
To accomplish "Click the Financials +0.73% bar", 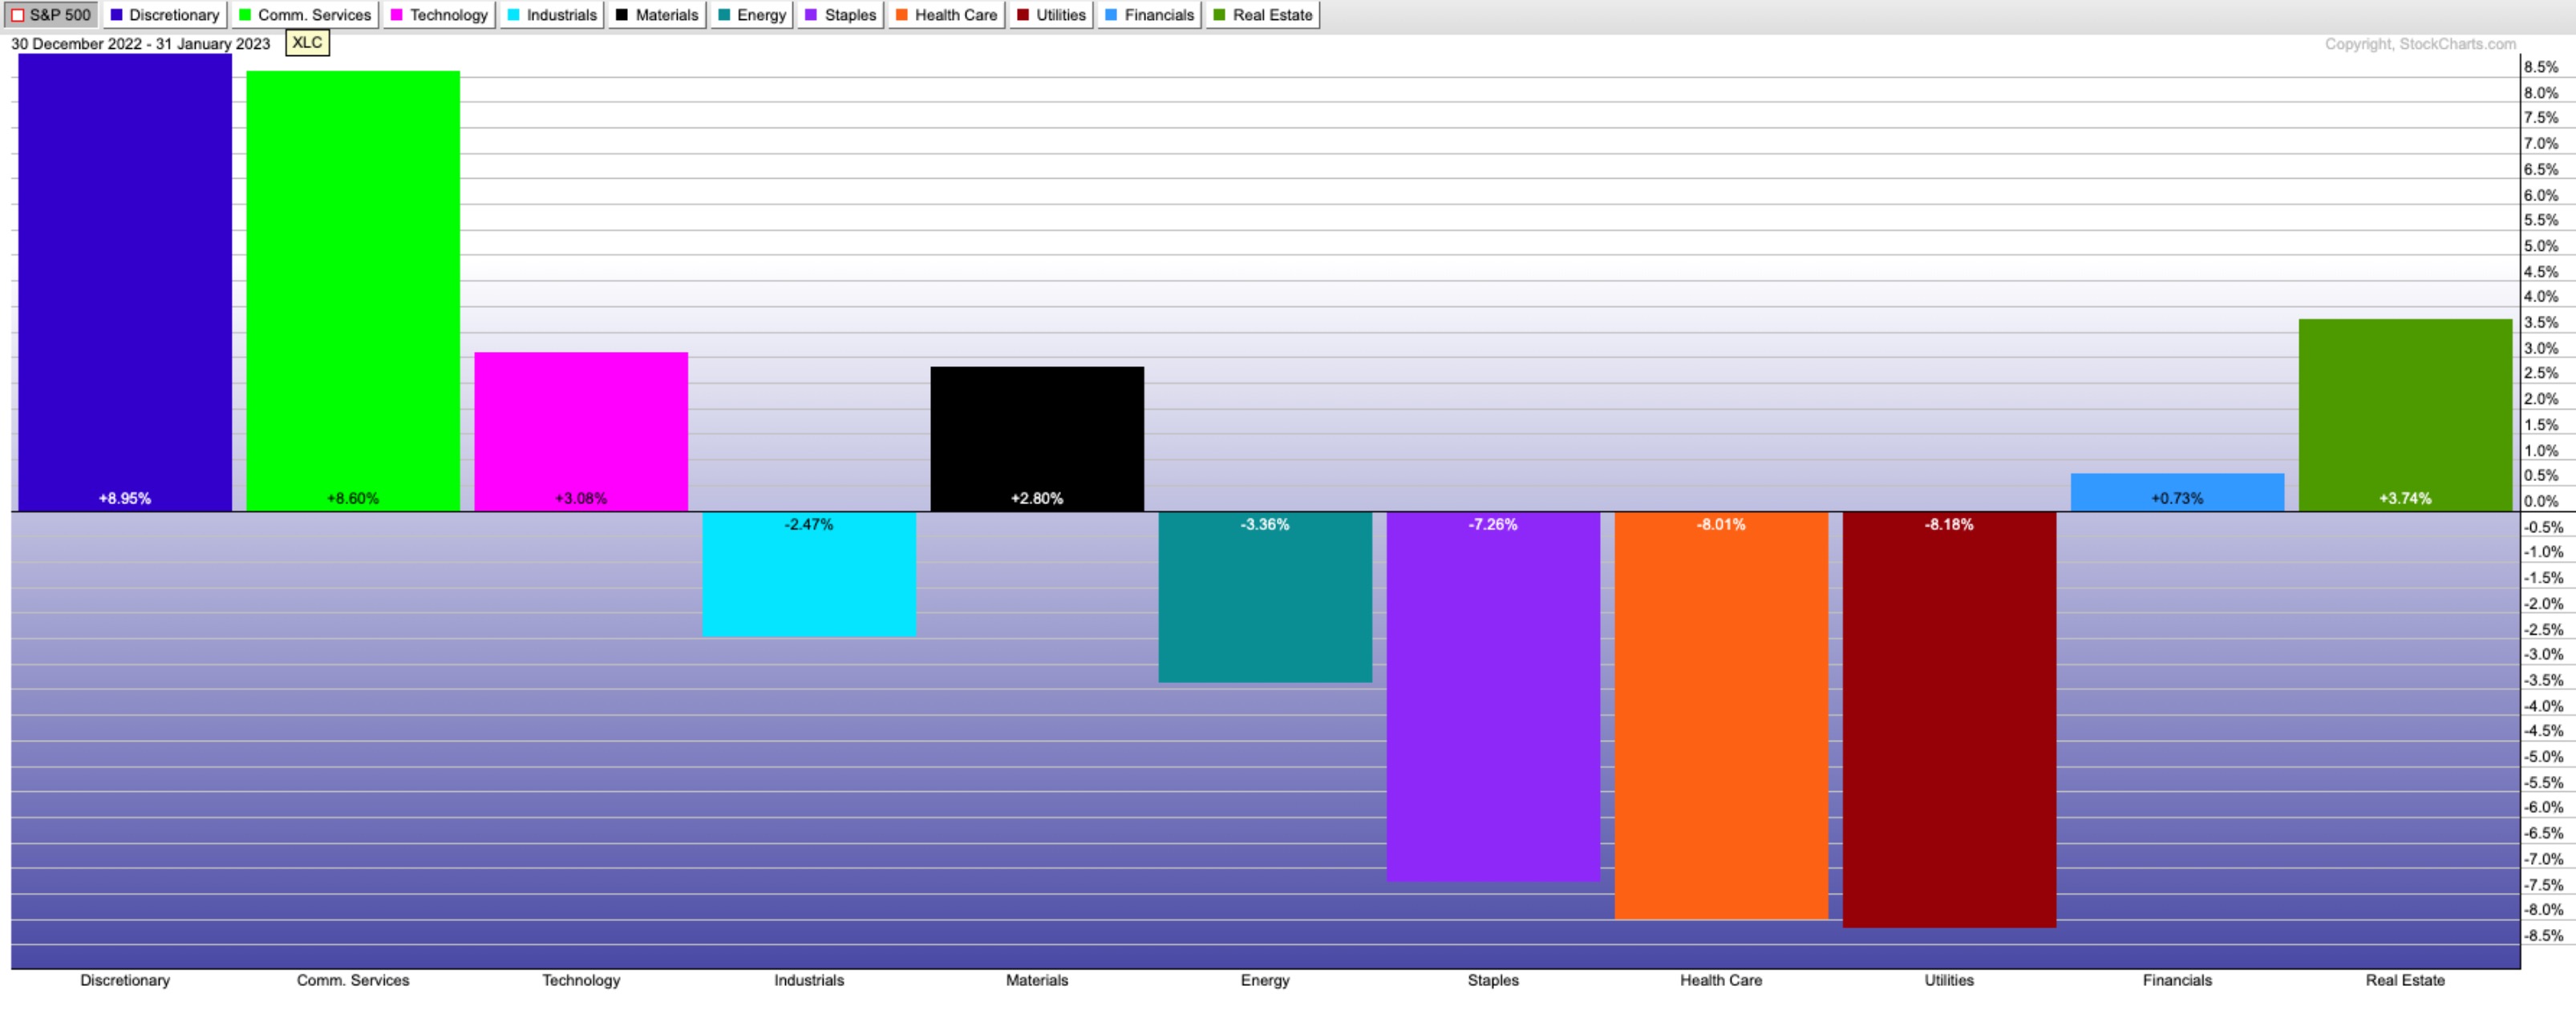I will pos(2177,491).
